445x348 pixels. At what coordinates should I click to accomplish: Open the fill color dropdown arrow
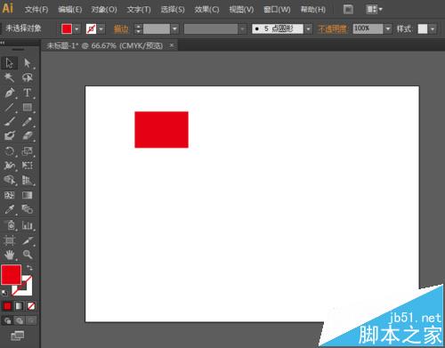[77, 28]
